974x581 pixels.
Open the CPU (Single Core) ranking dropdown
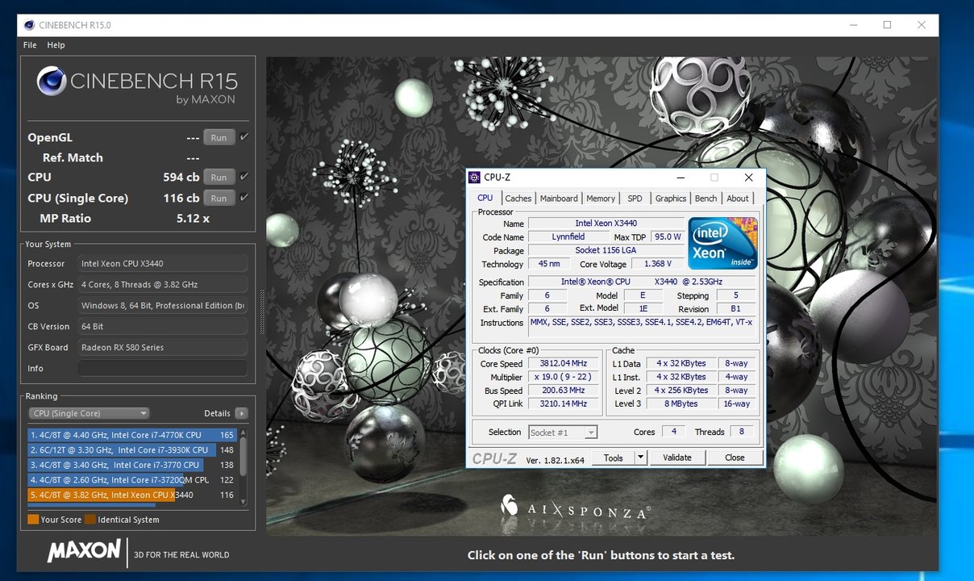click(x=89, y=413)
